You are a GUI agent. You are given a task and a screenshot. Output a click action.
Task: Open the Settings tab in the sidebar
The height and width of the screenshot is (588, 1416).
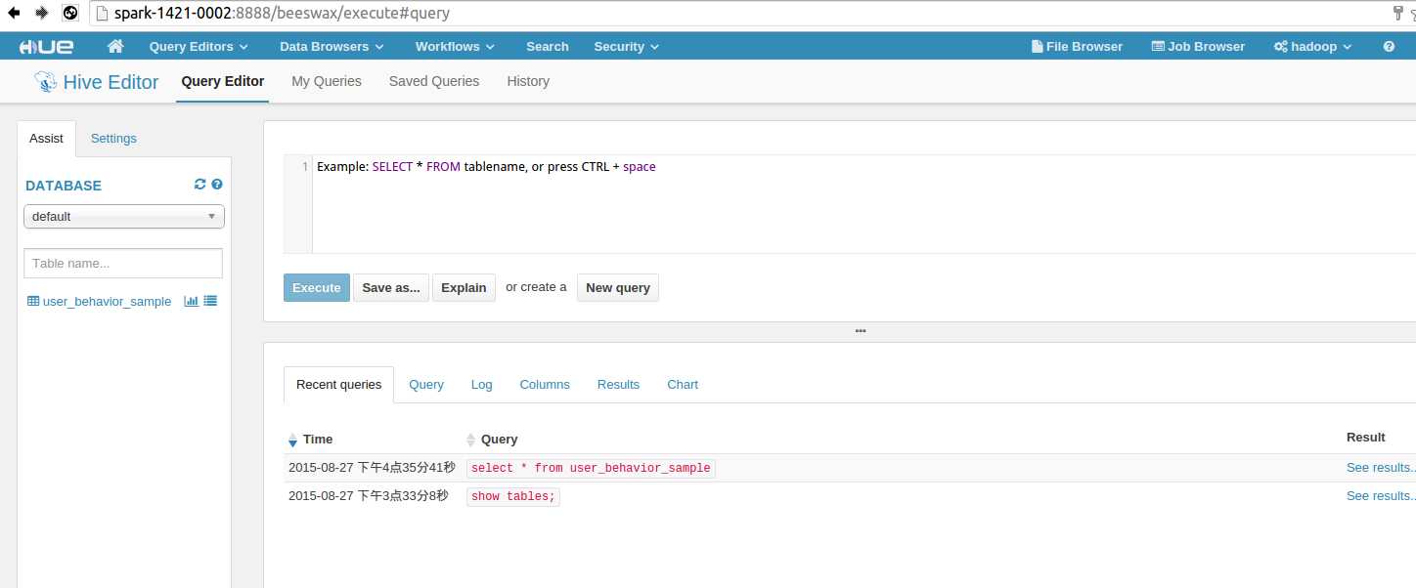113,138
